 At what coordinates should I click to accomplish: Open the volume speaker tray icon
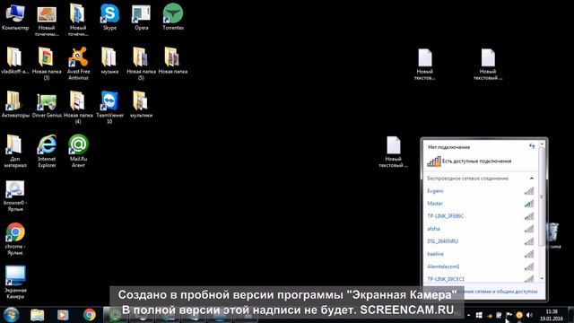coord(529,315)
